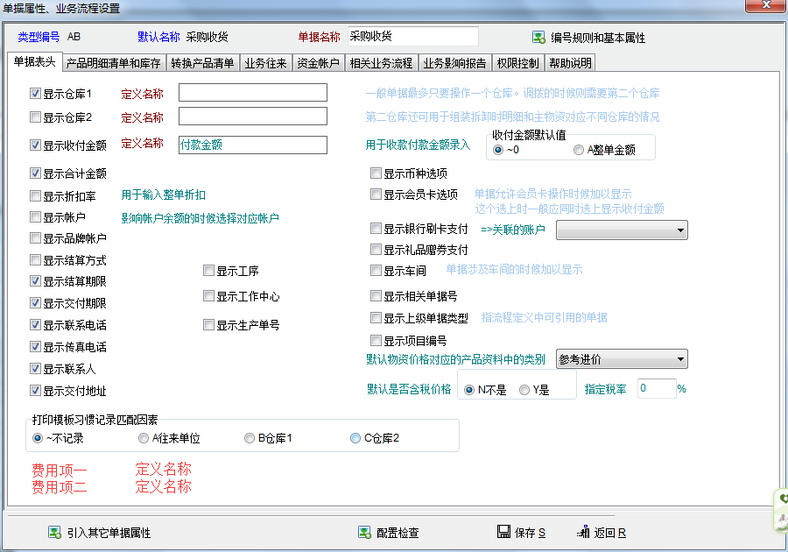Click the 引入其它单据属性 icon
Screen dimensions: 788x552
[x=54, y=532]
